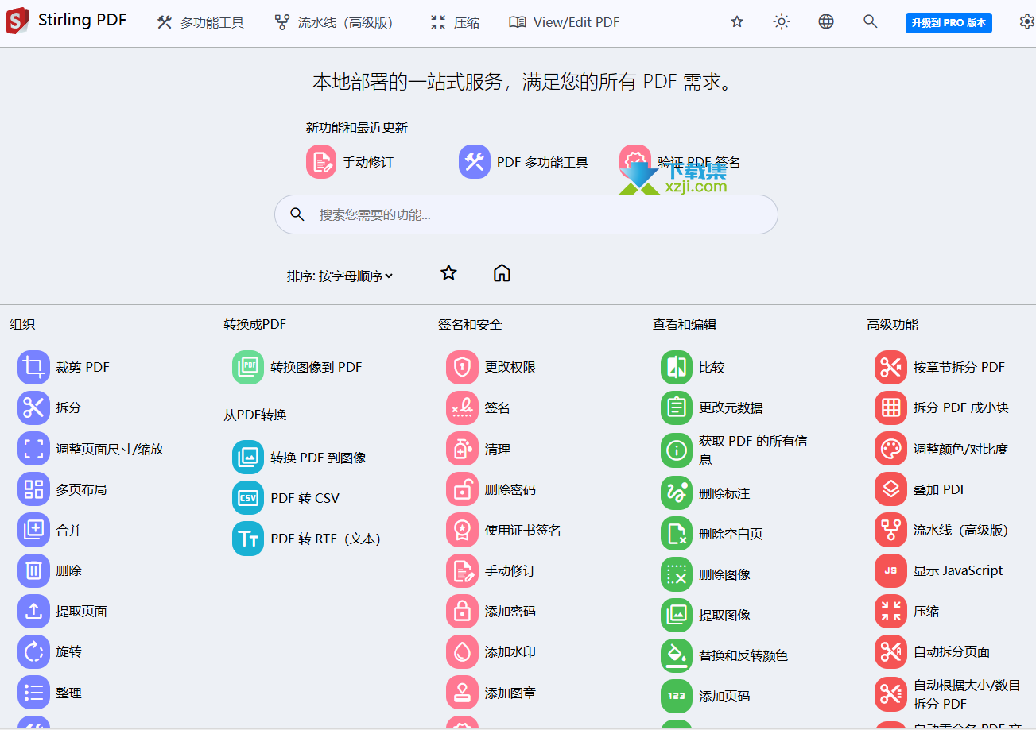Click the 添加图章 stamp icon
The image size is (1036, 730).
click(x=462, y=693)
